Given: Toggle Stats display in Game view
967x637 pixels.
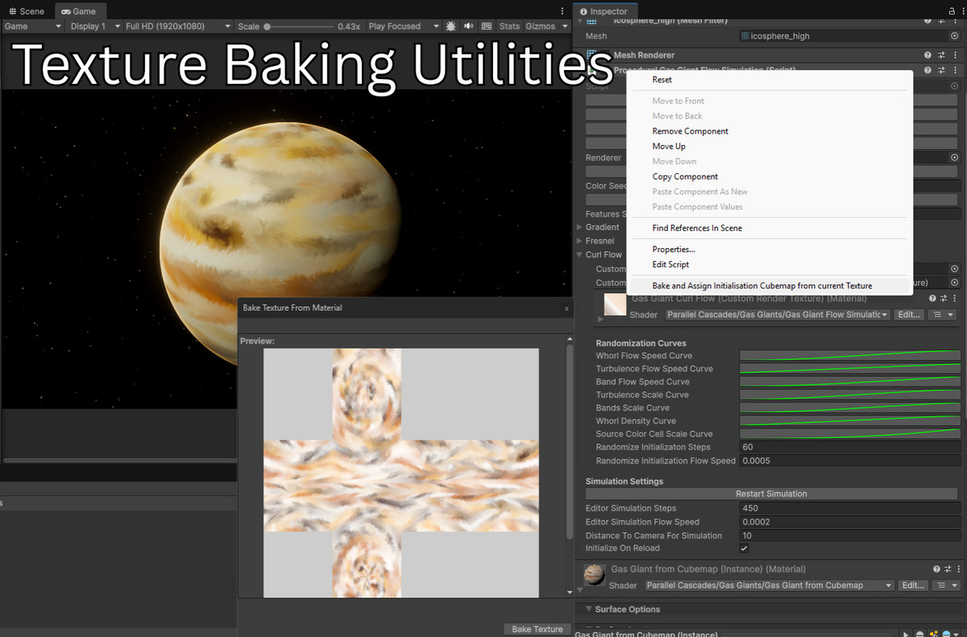Looking at the screenshot, I should click(x=509, y=26).
